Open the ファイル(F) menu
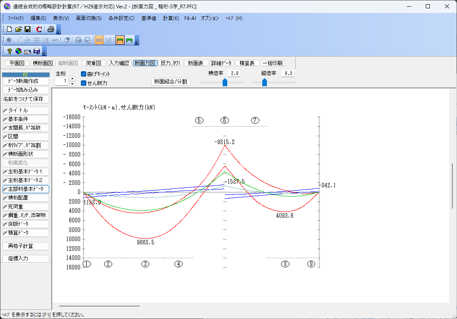 tap(15, 18)
